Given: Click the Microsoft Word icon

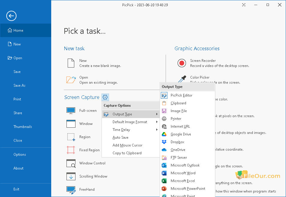Looking at the screenshot, I should pyautogui.click(x=164, y=173).
